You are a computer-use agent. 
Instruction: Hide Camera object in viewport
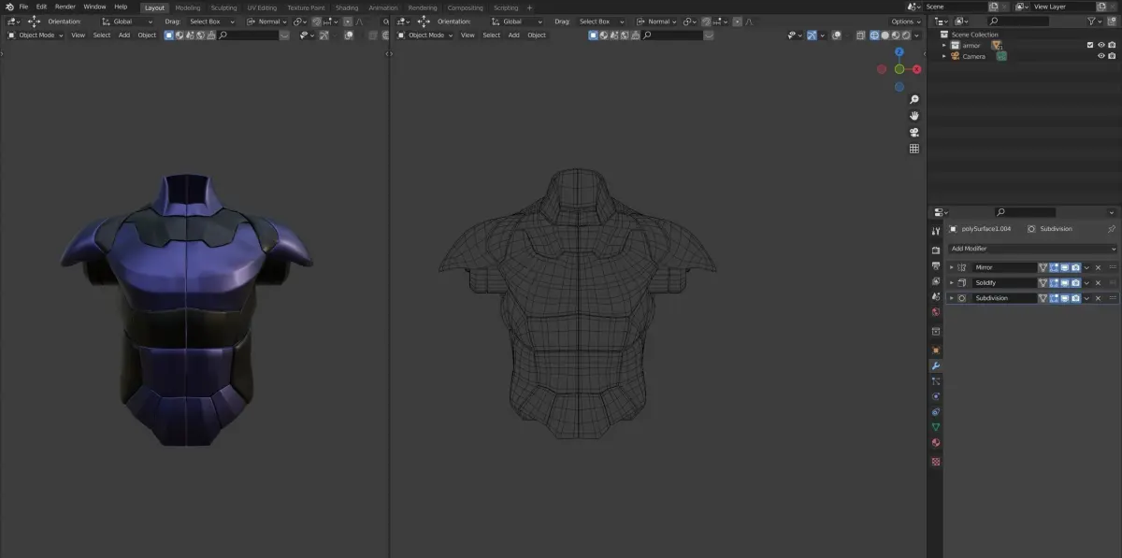coord(1101,56)
